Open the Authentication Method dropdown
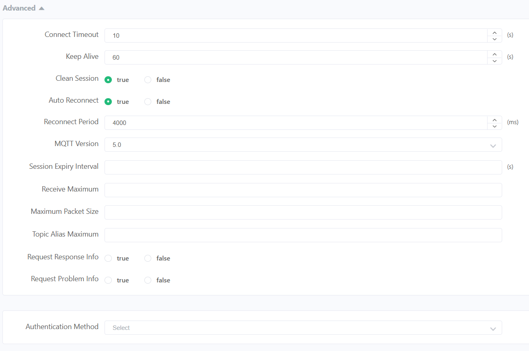Image resolution: width=529 pixels, height=351 pixels. tap(303, 328)
